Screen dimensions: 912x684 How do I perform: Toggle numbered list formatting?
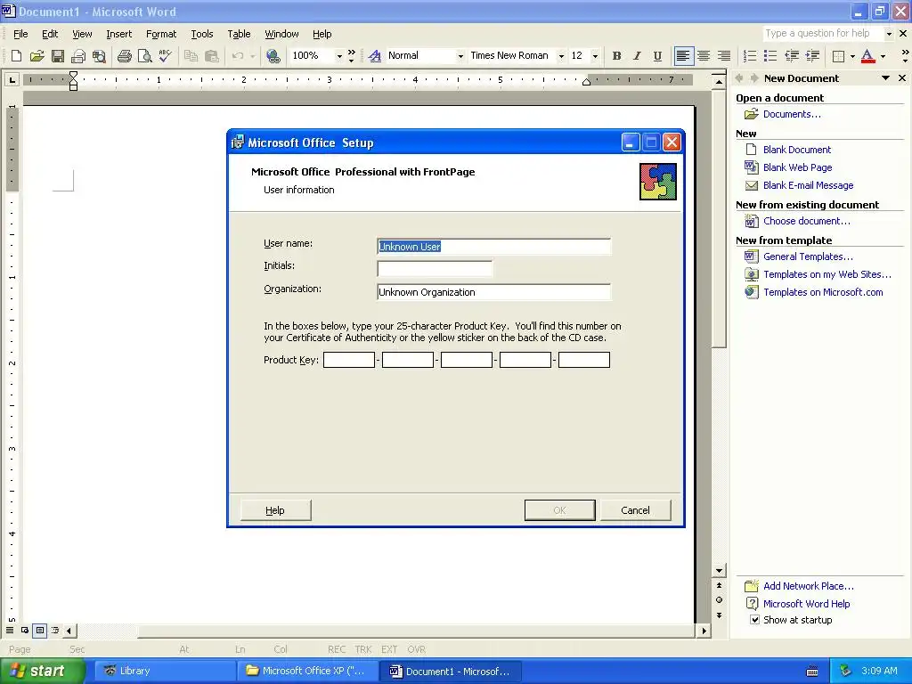[750, 56]
